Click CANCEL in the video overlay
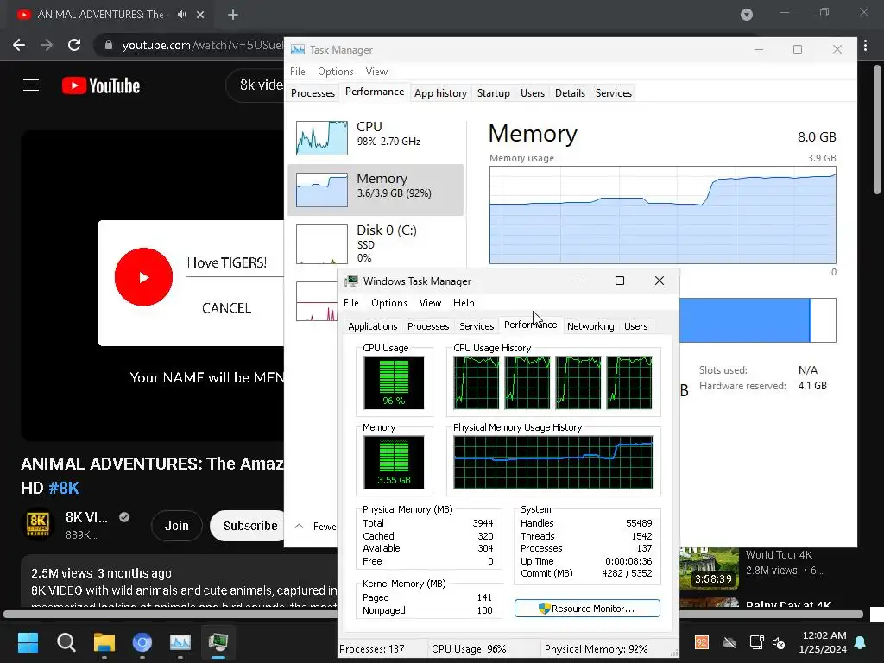Viewport: 884px width, 663px height. point(227,308)
